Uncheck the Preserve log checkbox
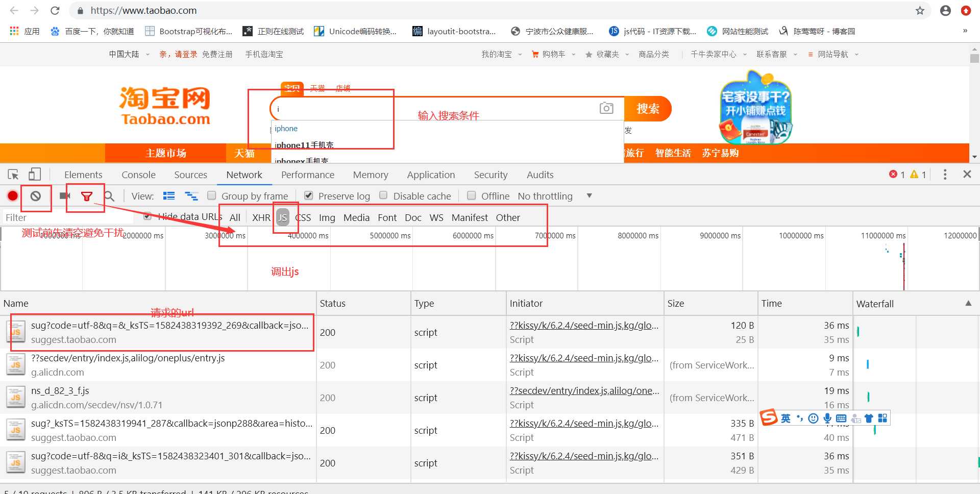This screenshot has height=494, width=980. pos(309,195)
